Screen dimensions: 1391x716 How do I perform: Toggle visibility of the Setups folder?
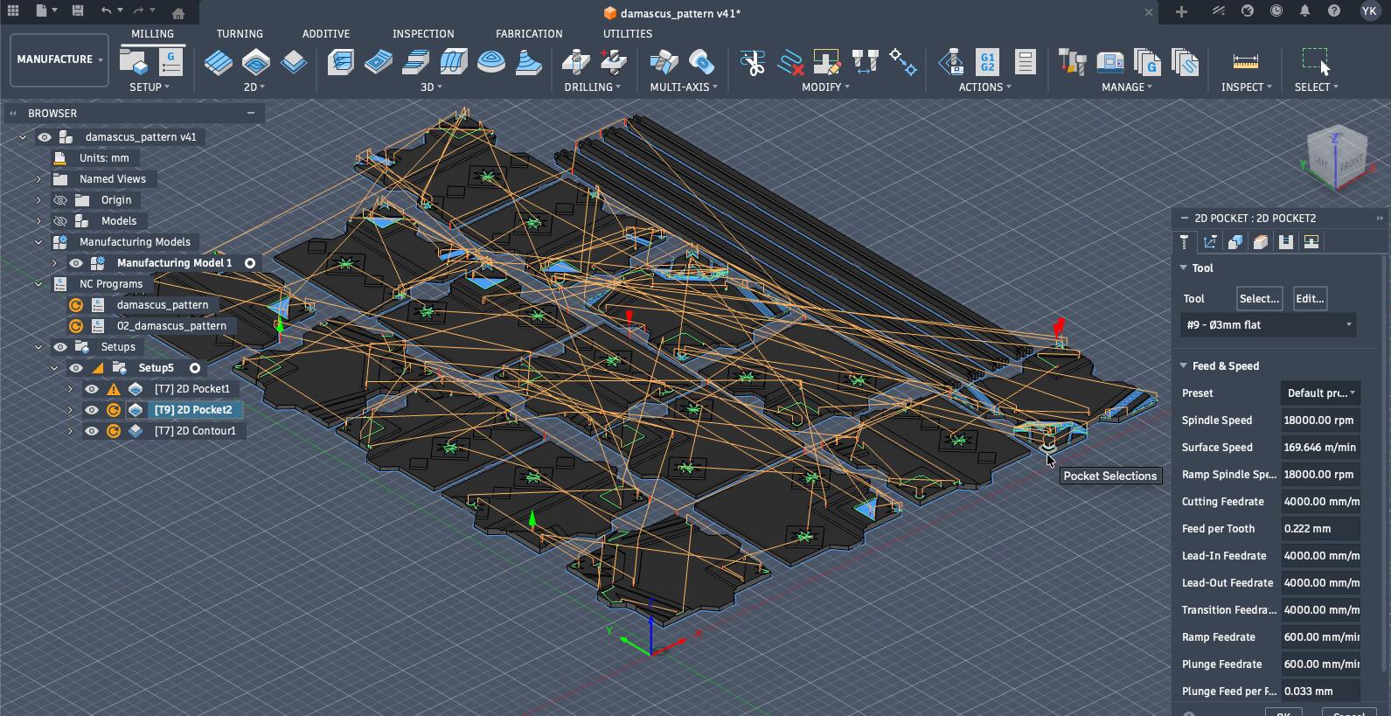pos(60,347)
